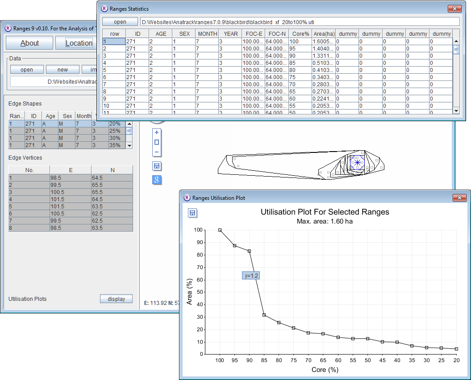
Task: Save the map image with disk icon
Action: click(x=157, y=166)
